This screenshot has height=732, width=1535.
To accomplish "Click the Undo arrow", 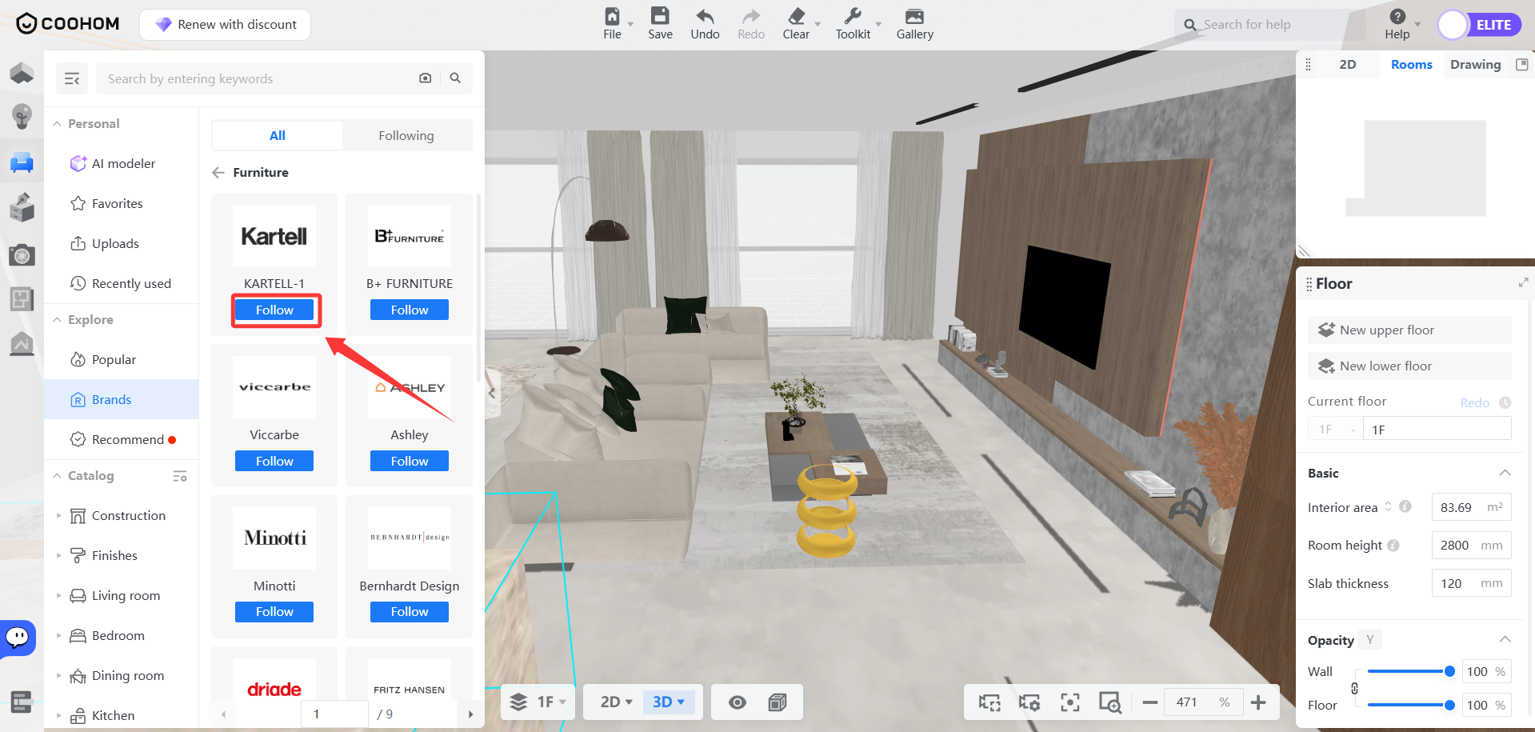I will pos(705,17).
